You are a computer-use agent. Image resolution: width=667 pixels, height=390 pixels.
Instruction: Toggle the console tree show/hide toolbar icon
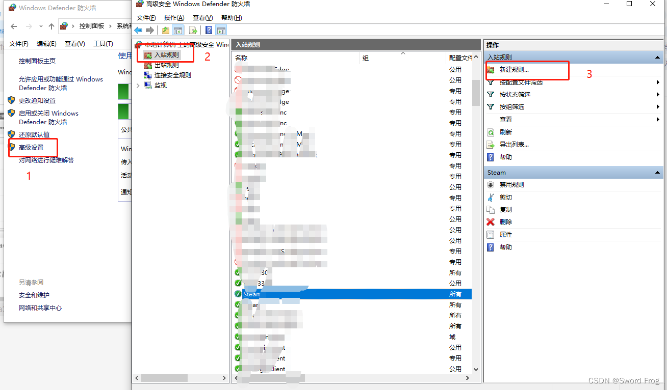point(178,30)
